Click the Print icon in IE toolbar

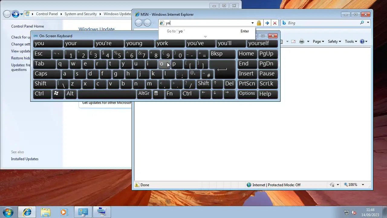point(301,41)
